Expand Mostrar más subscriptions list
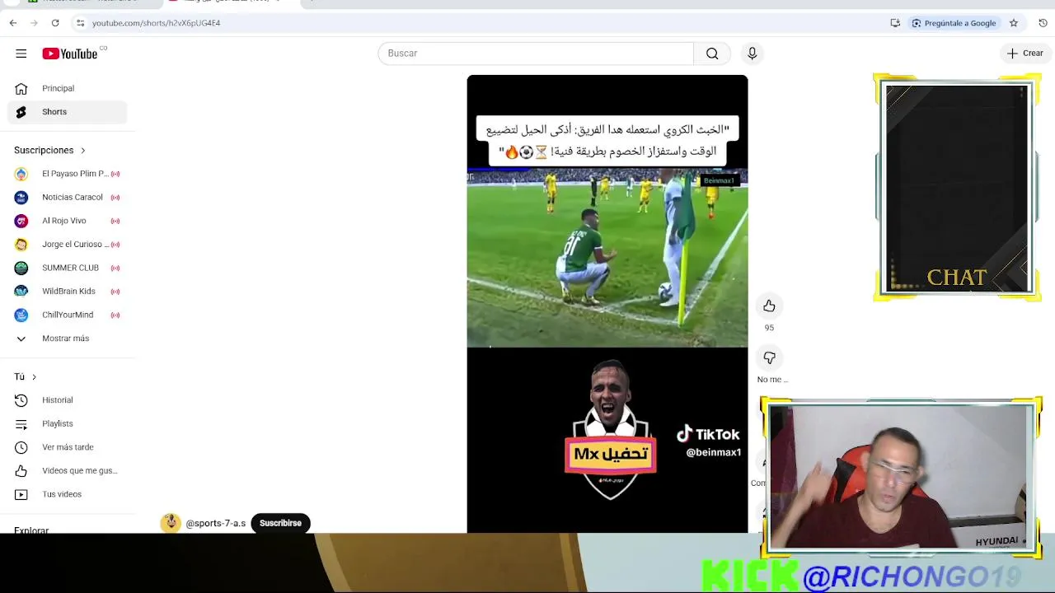1055x593 pixels. (68, 339)
